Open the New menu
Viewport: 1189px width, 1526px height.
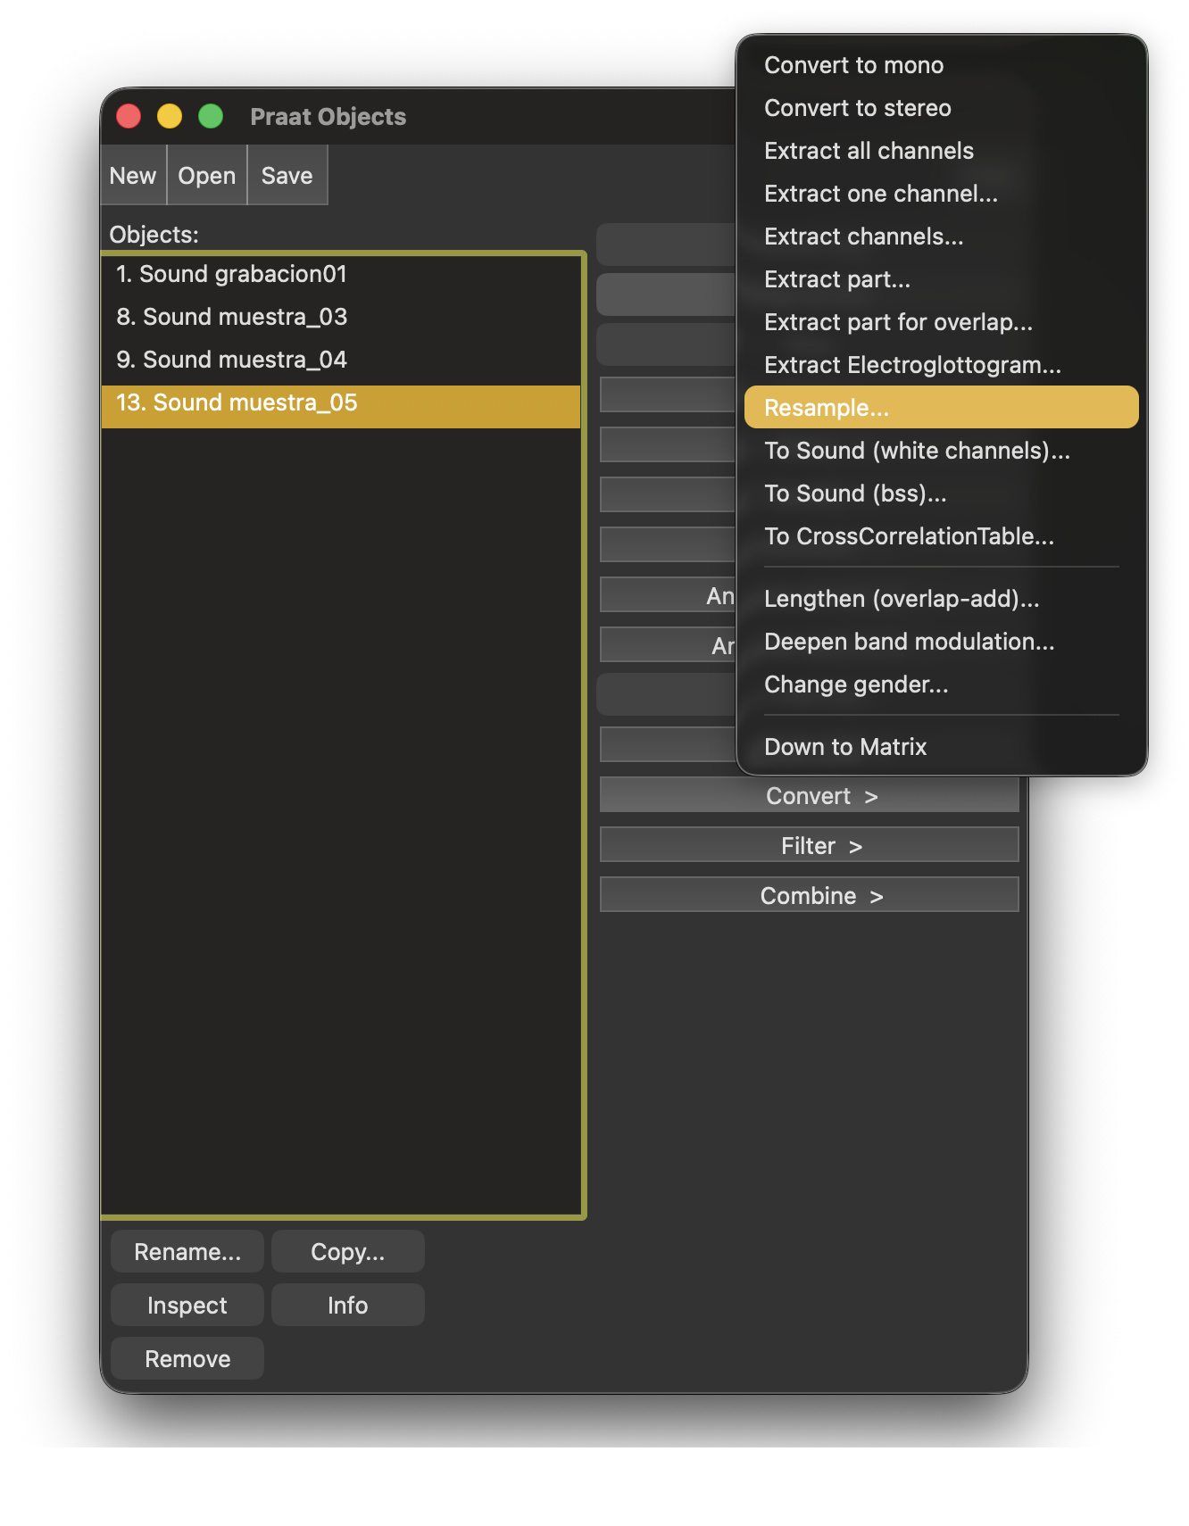pyautogui.click(x=133, y=176)
